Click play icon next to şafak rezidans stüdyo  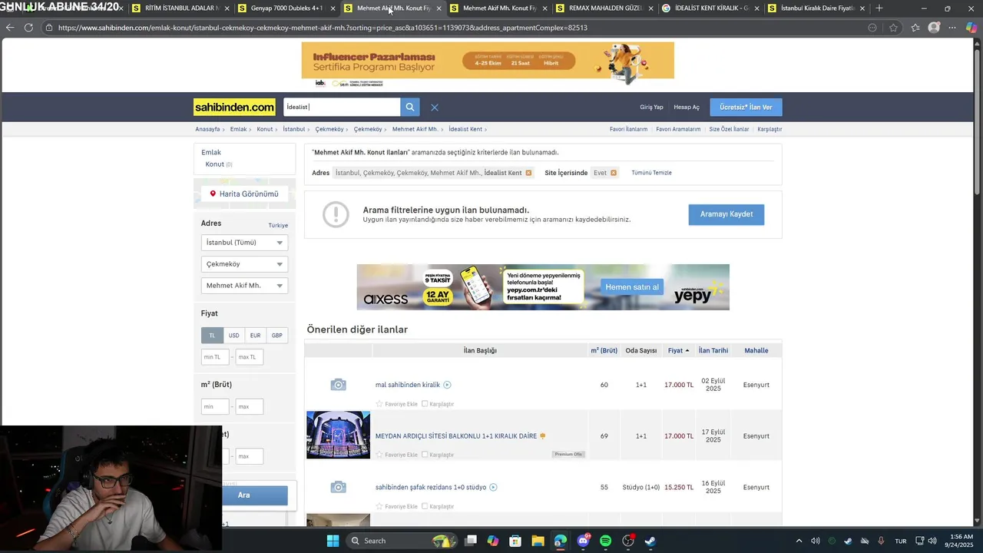tap(493, 487)
